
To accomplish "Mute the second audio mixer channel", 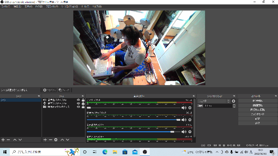I will pos(184,120).
